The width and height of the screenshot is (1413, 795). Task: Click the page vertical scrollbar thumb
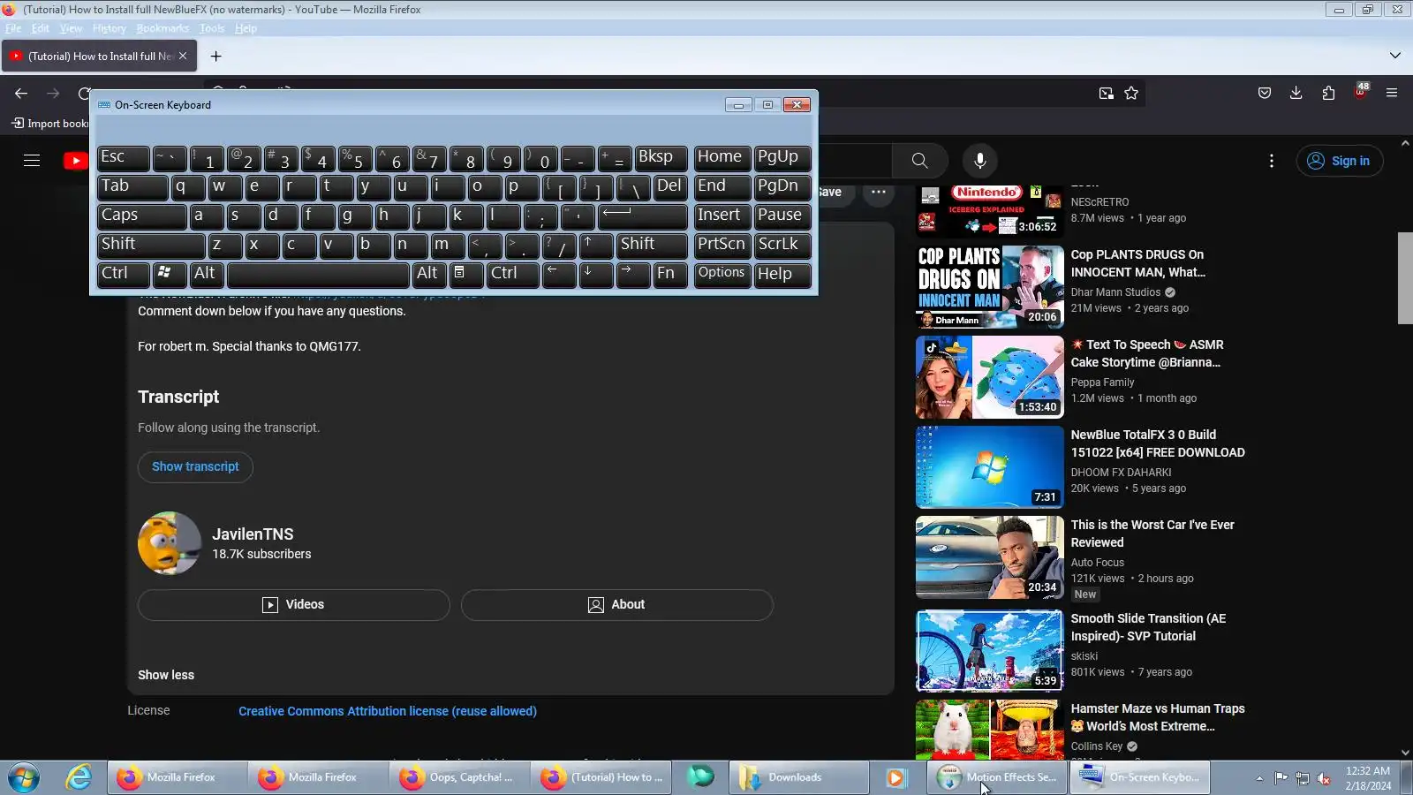[x=1405, y=278]
